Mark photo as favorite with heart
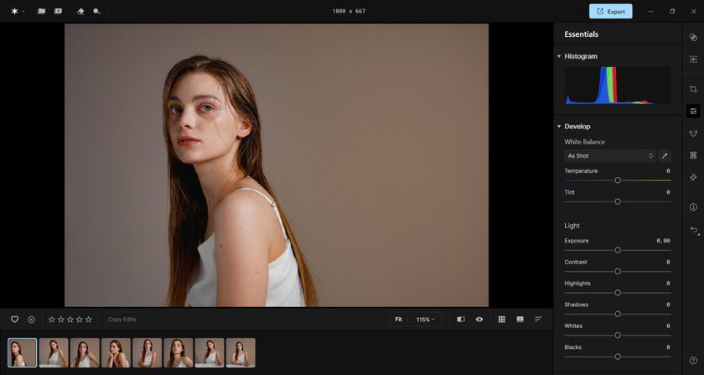 point(14,320)
